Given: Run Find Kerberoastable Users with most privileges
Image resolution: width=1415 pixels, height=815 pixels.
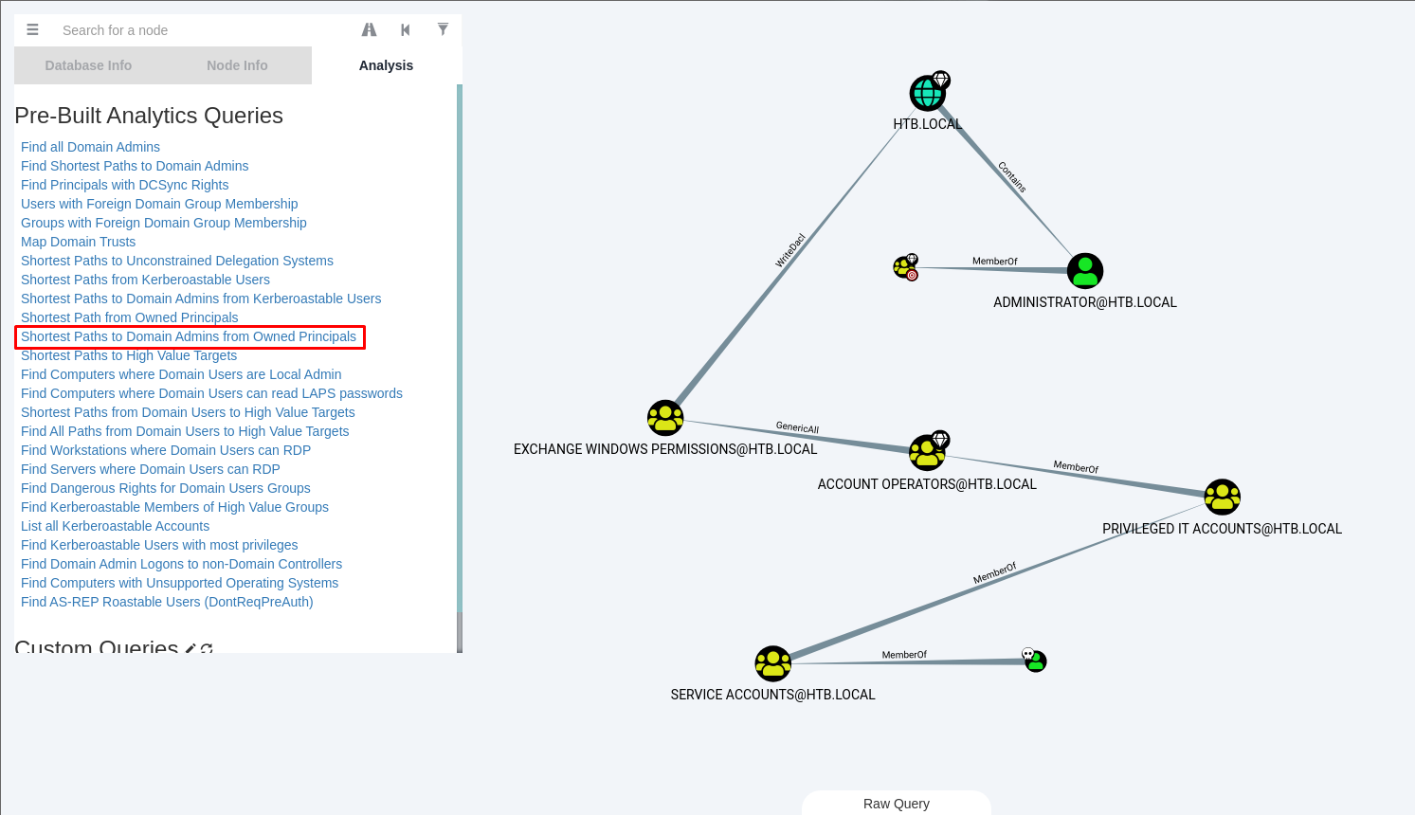Looking at the screenshot, I should 159,545.
